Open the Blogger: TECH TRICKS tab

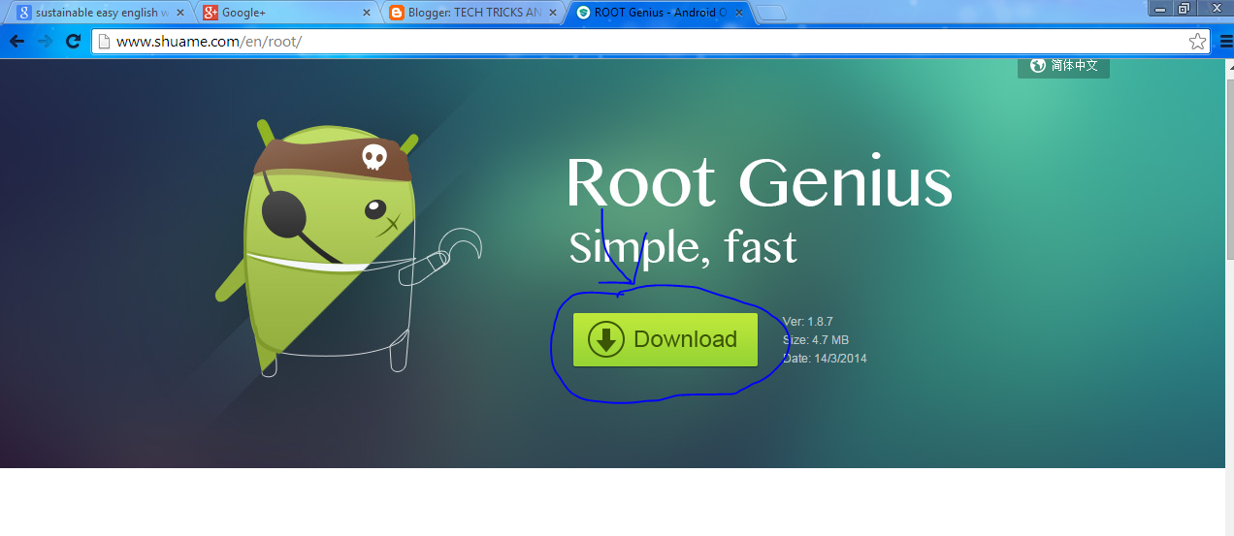click(472, 13)
